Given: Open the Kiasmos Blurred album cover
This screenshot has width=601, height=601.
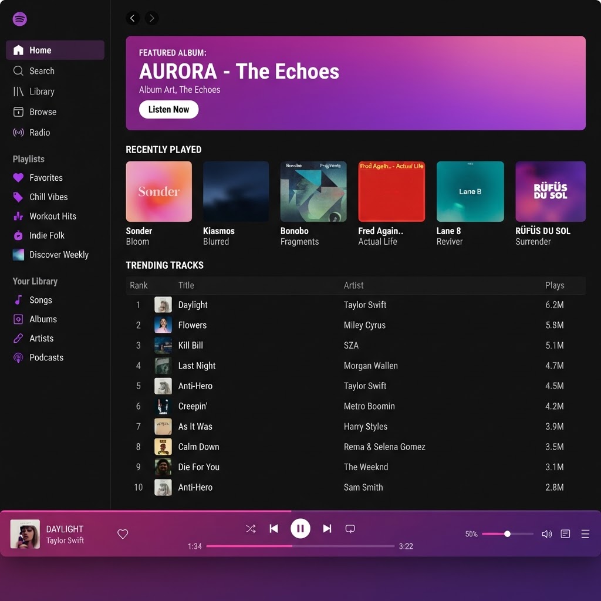Looking at the screenshot, I should click(236, 191).
